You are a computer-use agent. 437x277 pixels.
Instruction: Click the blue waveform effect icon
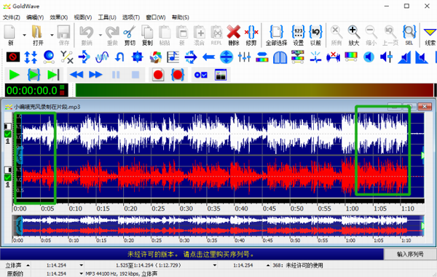coord(102,57)
